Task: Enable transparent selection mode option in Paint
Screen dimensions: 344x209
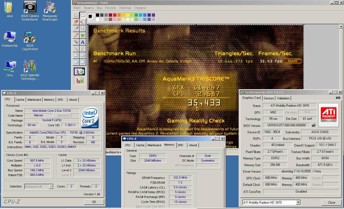Action: (x=80, y=80)
